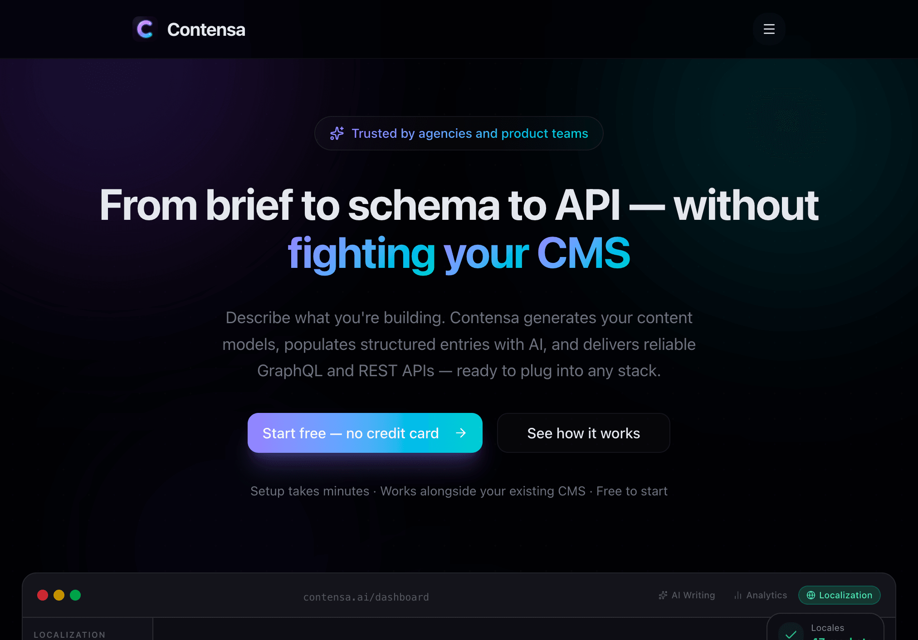918x640 pixels.
Task: Click the yellow traffic light dot
Action: (x=59, y=595)
